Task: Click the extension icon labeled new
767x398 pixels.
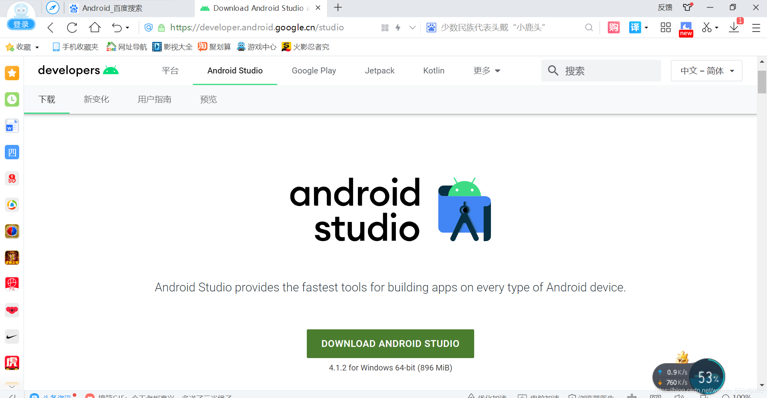Action: (686, 29)
